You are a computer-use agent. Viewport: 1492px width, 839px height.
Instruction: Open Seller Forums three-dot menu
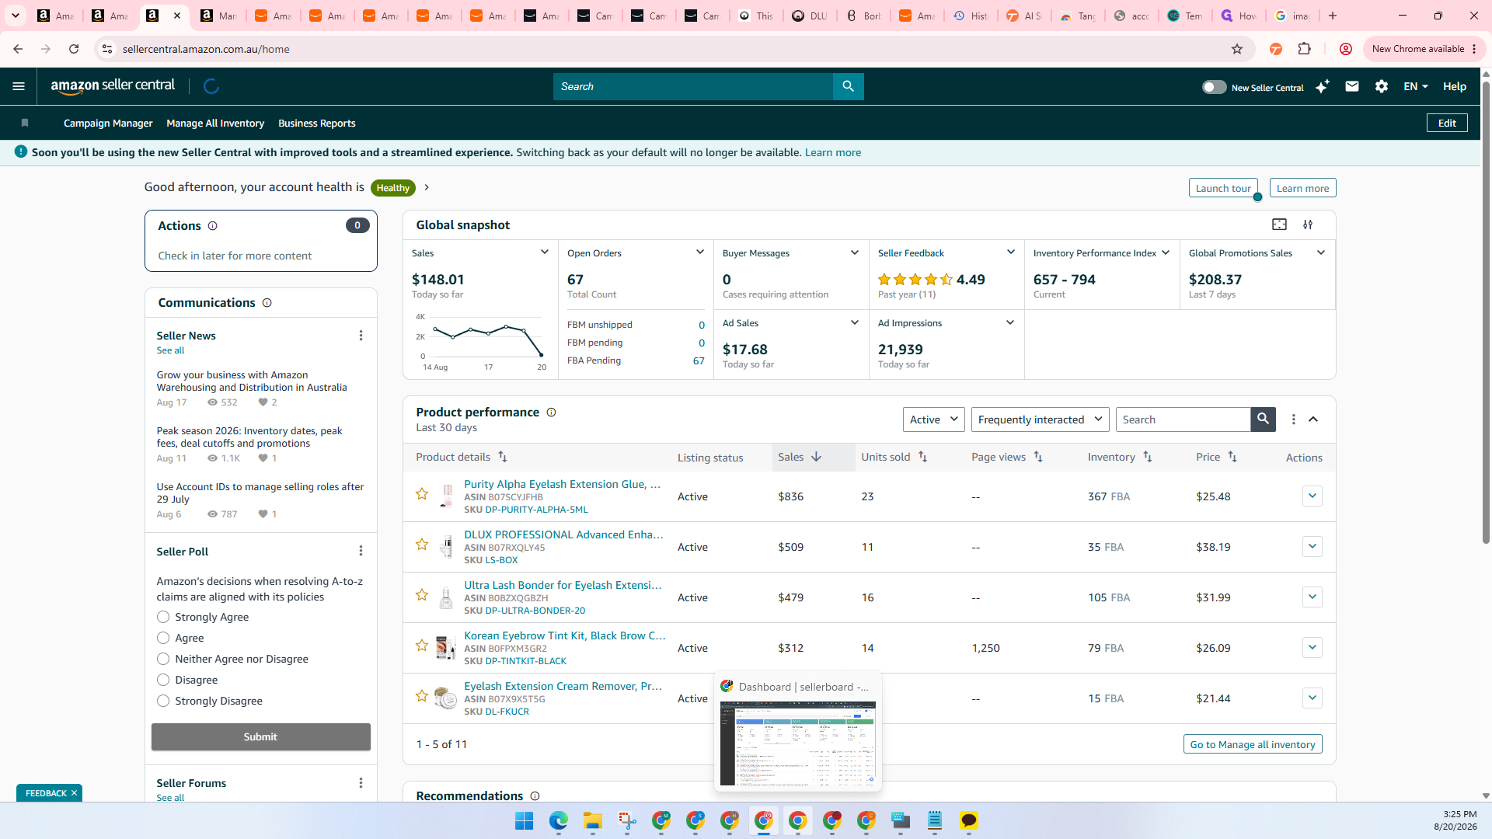(361, 783)
